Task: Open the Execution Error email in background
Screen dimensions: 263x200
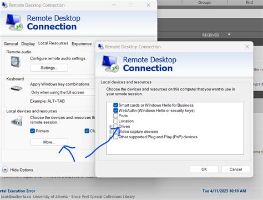Action: 18,191
